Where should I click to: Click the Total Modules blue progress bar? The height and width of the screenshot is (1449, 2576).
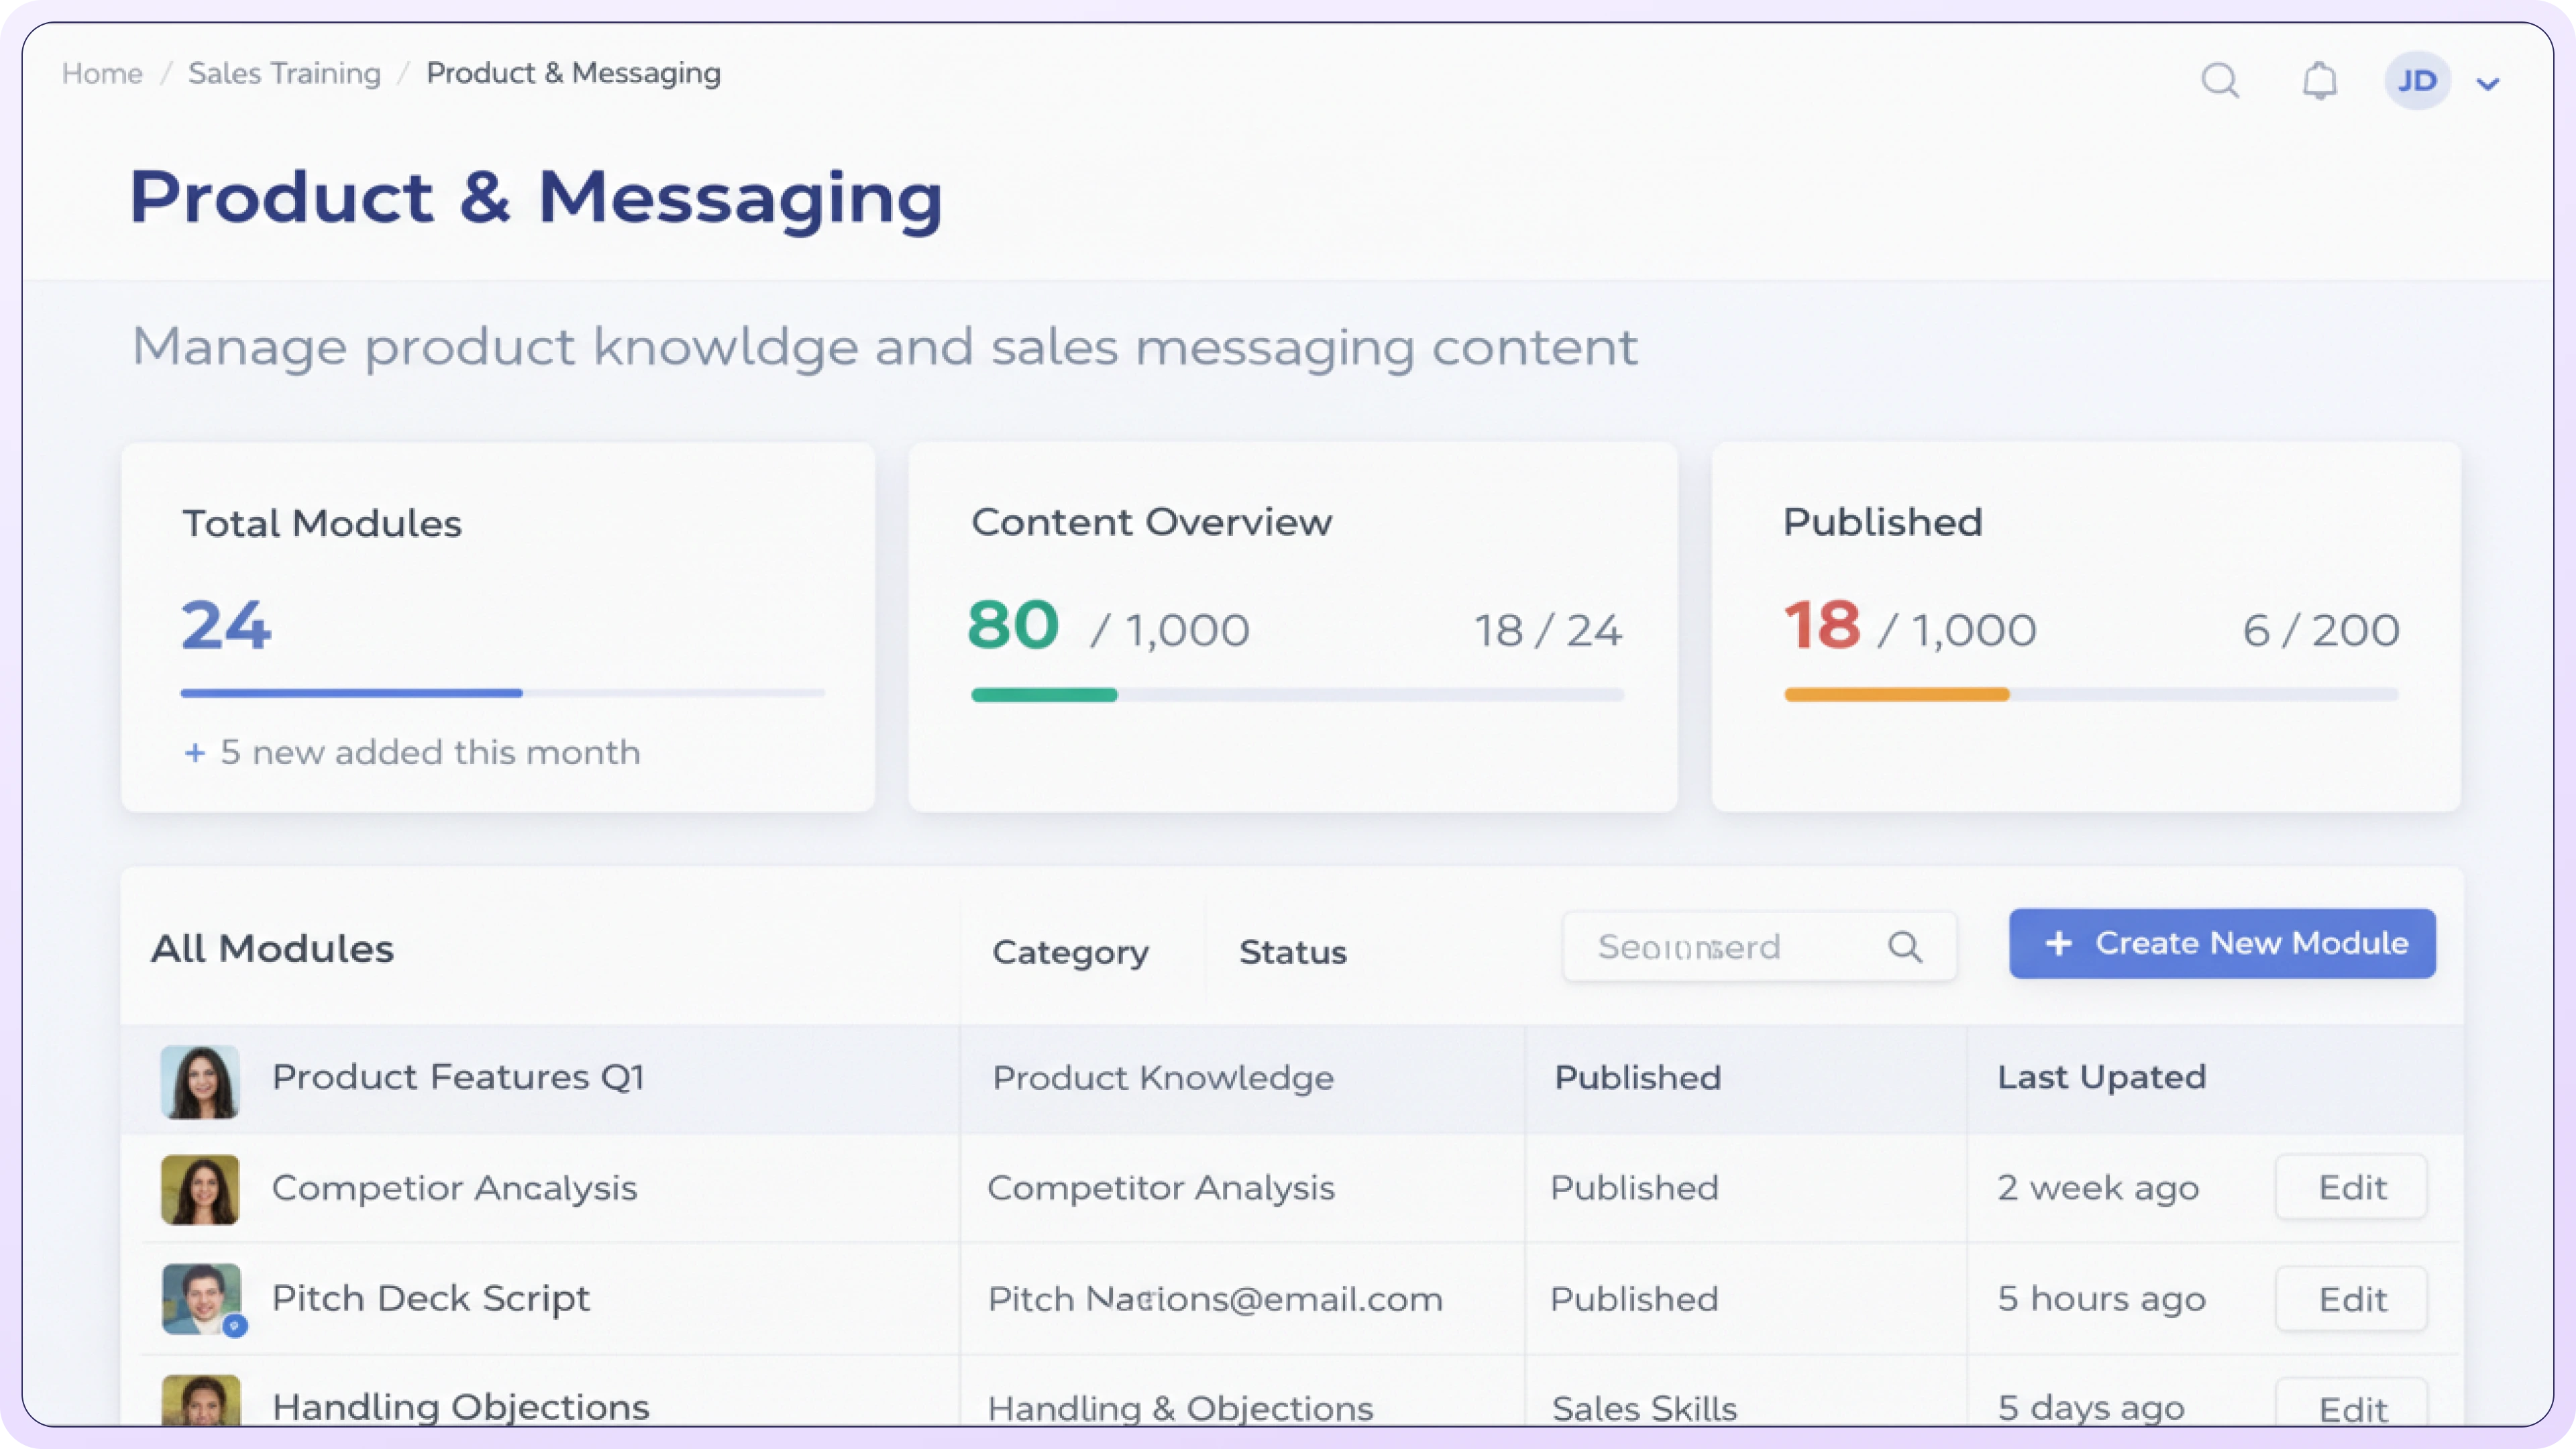click(x=351, y=692)
